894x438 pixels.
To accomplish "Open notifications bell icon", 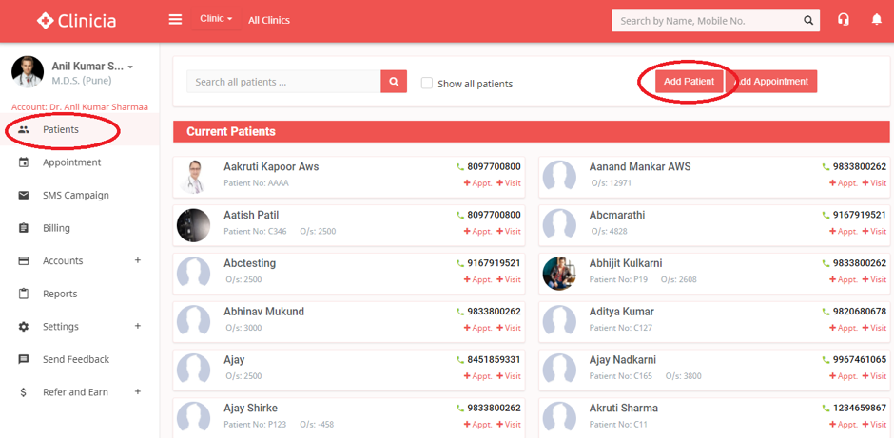I will click(877, 20).
